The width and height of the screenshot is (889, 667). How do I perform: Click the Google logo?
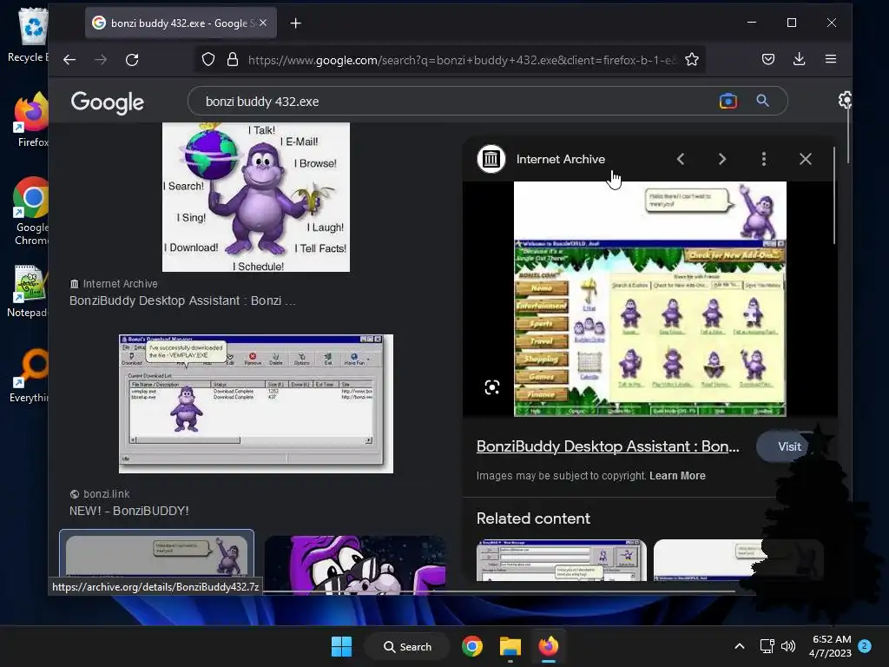tap(107, 102)
